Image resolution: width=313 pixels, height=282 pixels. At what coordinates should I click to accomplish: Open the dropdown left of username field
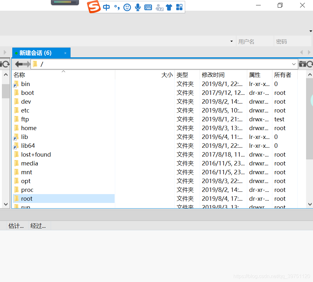(231, 41)
